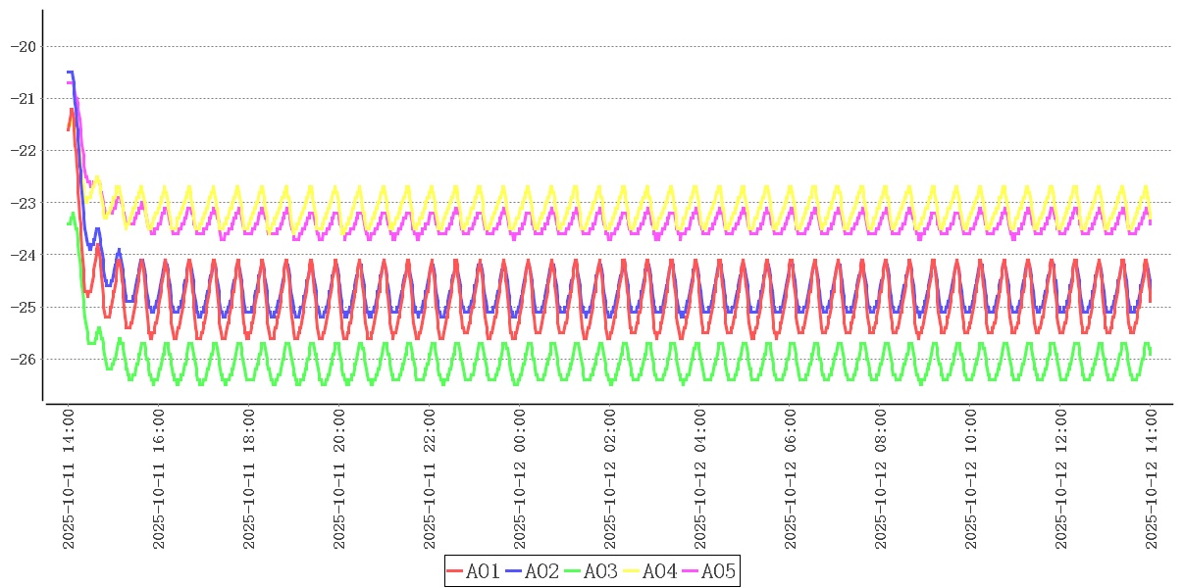
Task: Click the A04 legend label
Action: (x=660, y=571)
